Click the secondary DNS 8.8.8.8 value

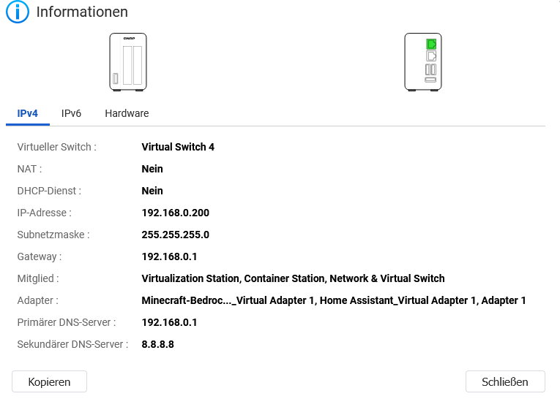157,344
